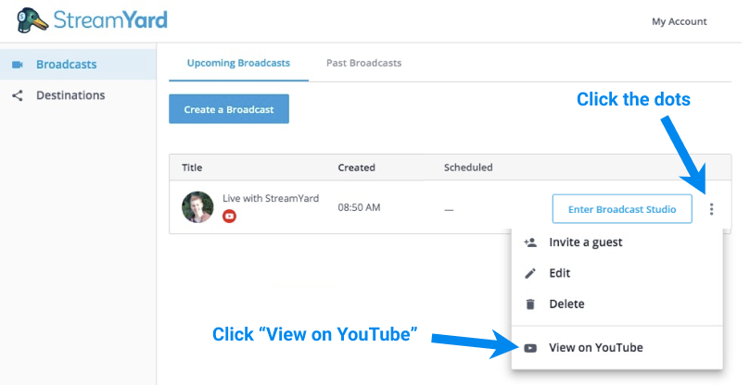The width and height of the screenshot is (750, 385).
Task: Choose Delete in the broadcast menu
Action: coord(617,304)
